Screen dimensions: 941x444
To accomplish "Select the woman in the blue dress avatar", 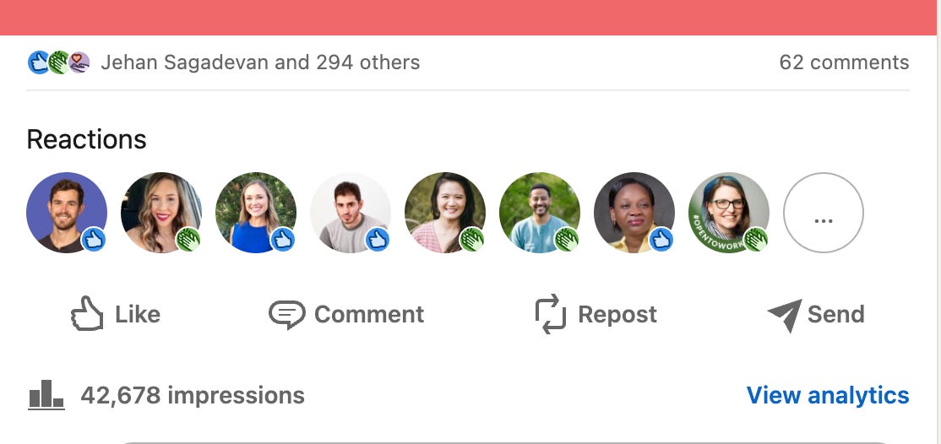I will [256, 213].
